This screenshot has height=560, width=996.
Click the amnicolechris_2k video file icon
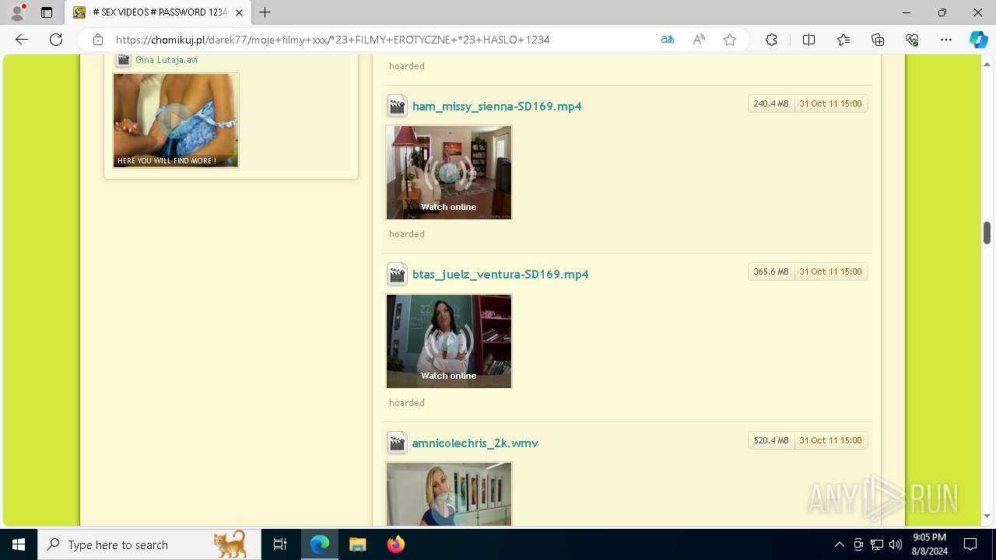[397, 443]
